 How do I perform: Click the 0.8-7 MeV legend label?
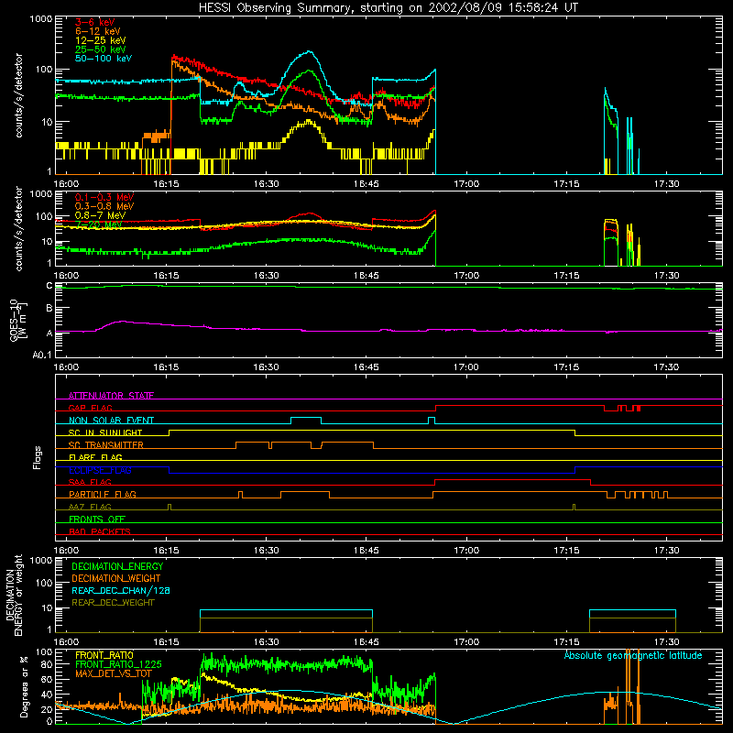(x=100, y=215)
